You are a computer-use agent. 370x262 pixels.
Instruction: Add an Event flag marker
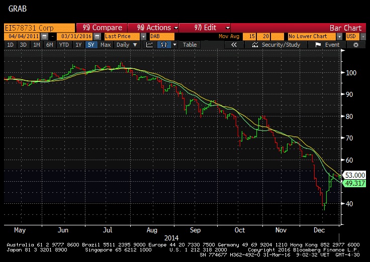click(x=328, y=45)
